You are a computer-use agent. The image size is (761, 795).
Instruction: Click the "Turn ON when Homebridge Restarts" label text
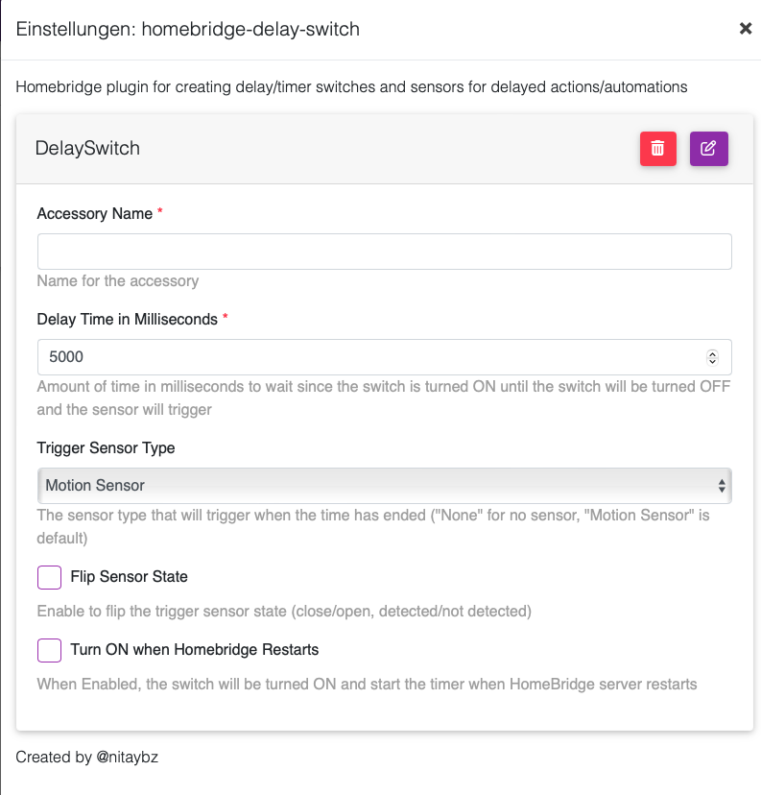195,650
